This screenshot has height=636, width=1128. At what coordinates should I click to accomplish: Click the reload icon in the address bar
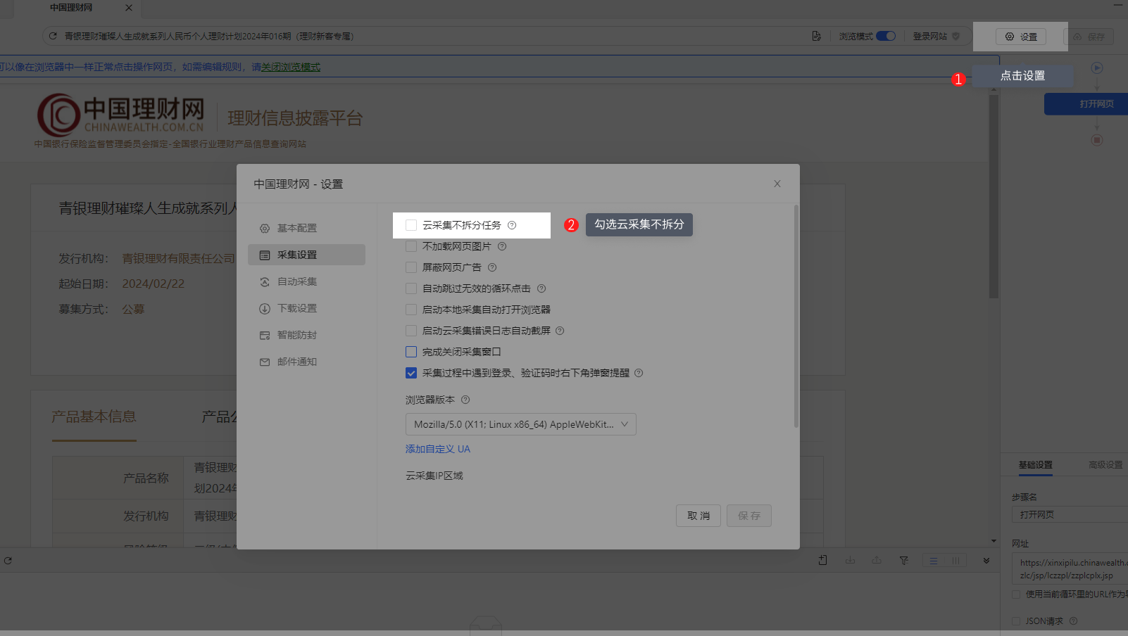click(x=53, y=36)
